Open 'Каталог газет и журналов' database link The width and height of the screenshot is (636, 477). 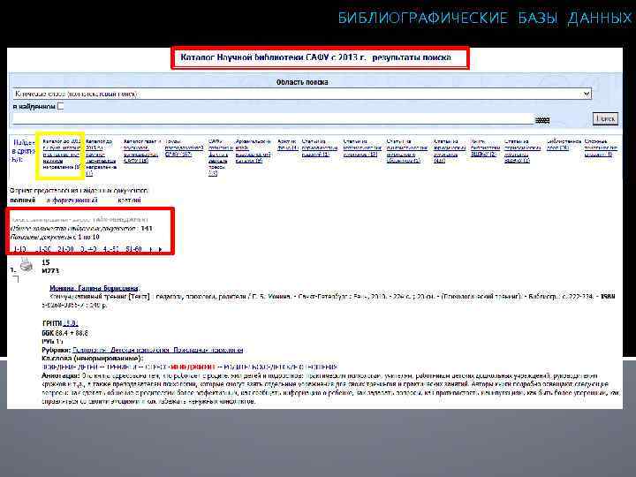pos(142,151)
